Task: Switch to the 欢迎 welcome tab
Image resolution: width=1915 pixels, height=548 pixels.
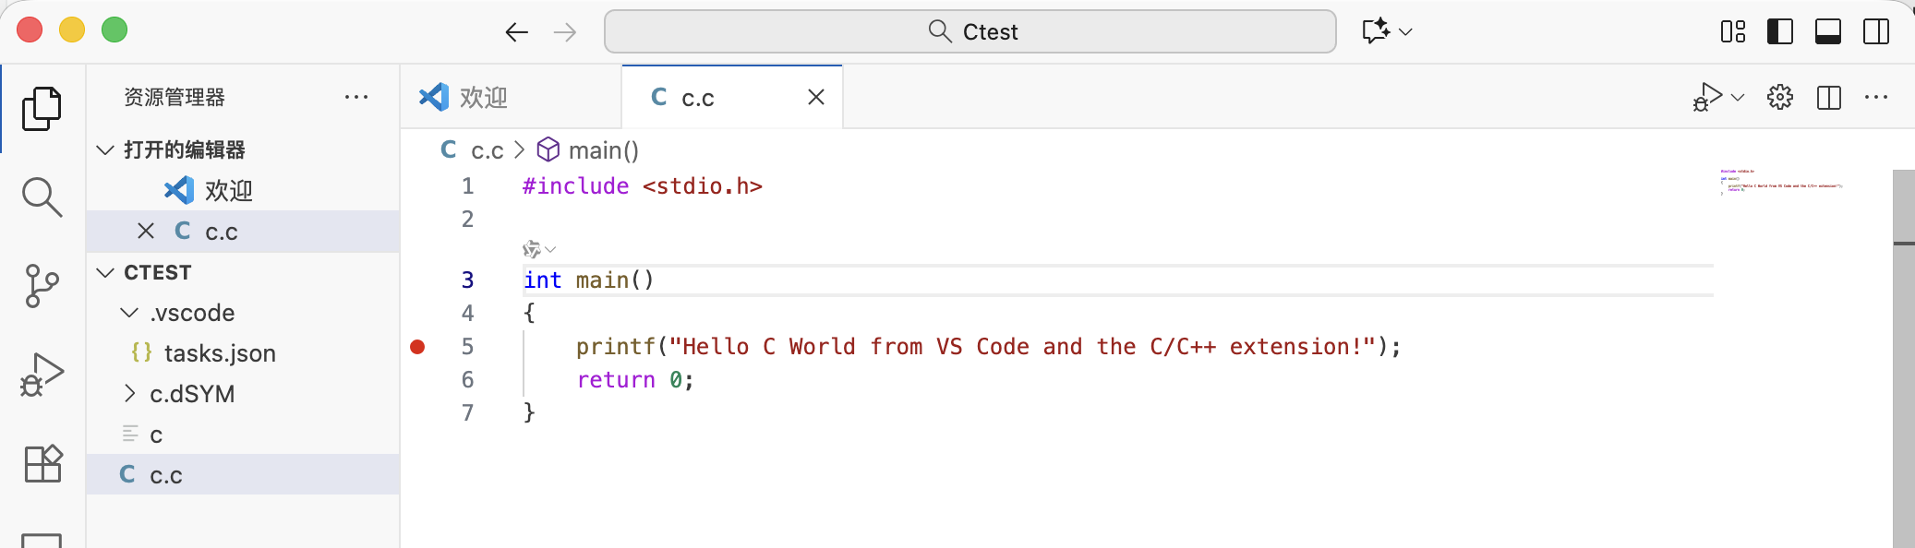Action: 483,97
